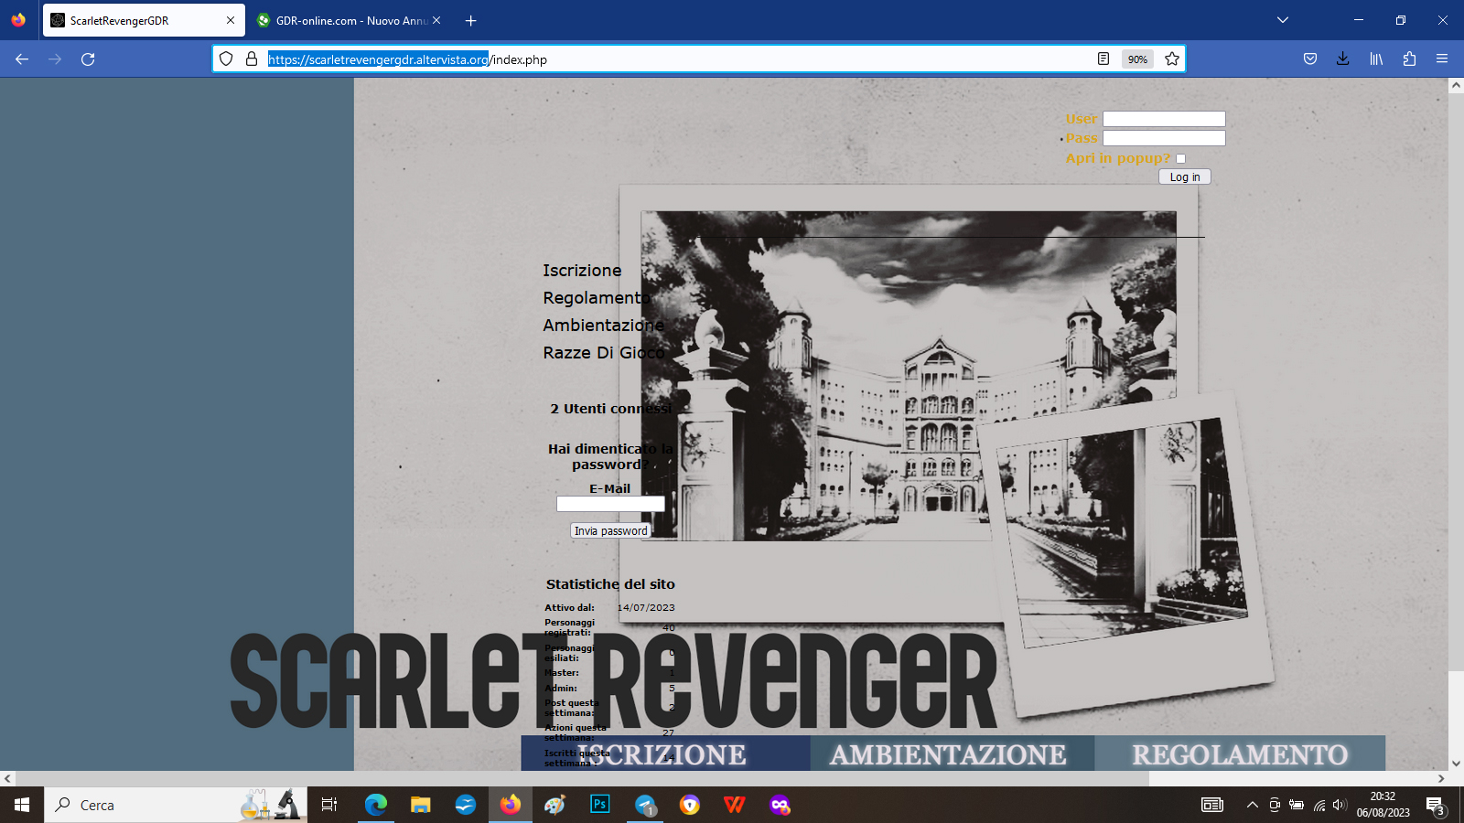Click scroll down arrow on scrollbar
Screen dimensions: 1464x823
pyautogui.click(x=1456, y=764)
